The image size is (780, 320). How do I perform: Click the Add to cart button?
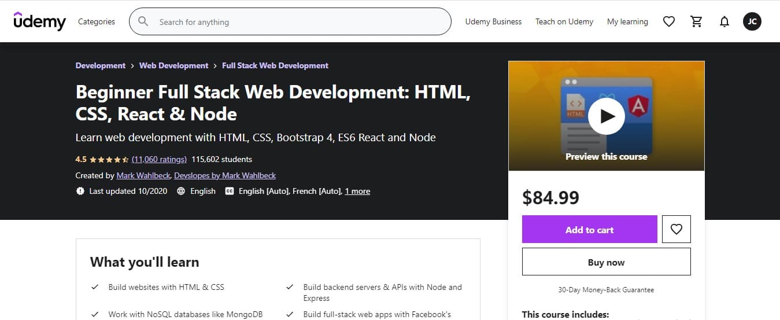[590, 229]
